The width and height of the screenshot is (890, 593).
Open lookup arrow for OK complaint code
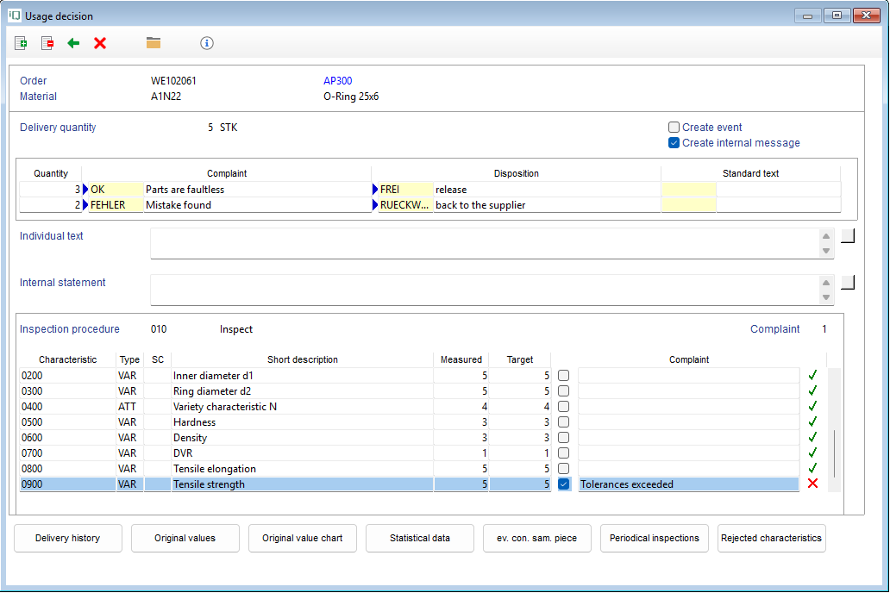(x=85, y=190)
